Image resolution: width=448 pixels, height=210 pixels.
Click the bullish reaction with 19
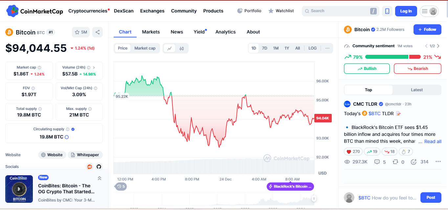click(372, 152)
